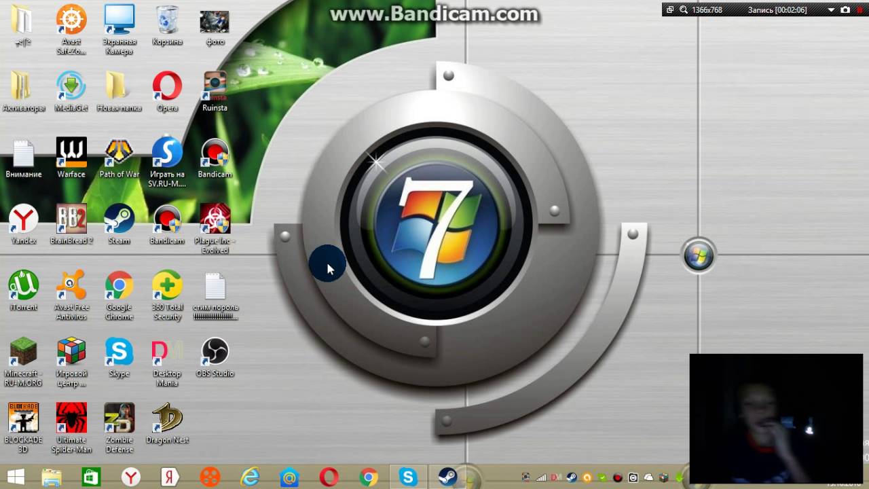Click the Запись [00:02:06] recording status
Image resolution: width=869 pixels, height=489 pixels.
pyautogui.click(x=777, y=10)
